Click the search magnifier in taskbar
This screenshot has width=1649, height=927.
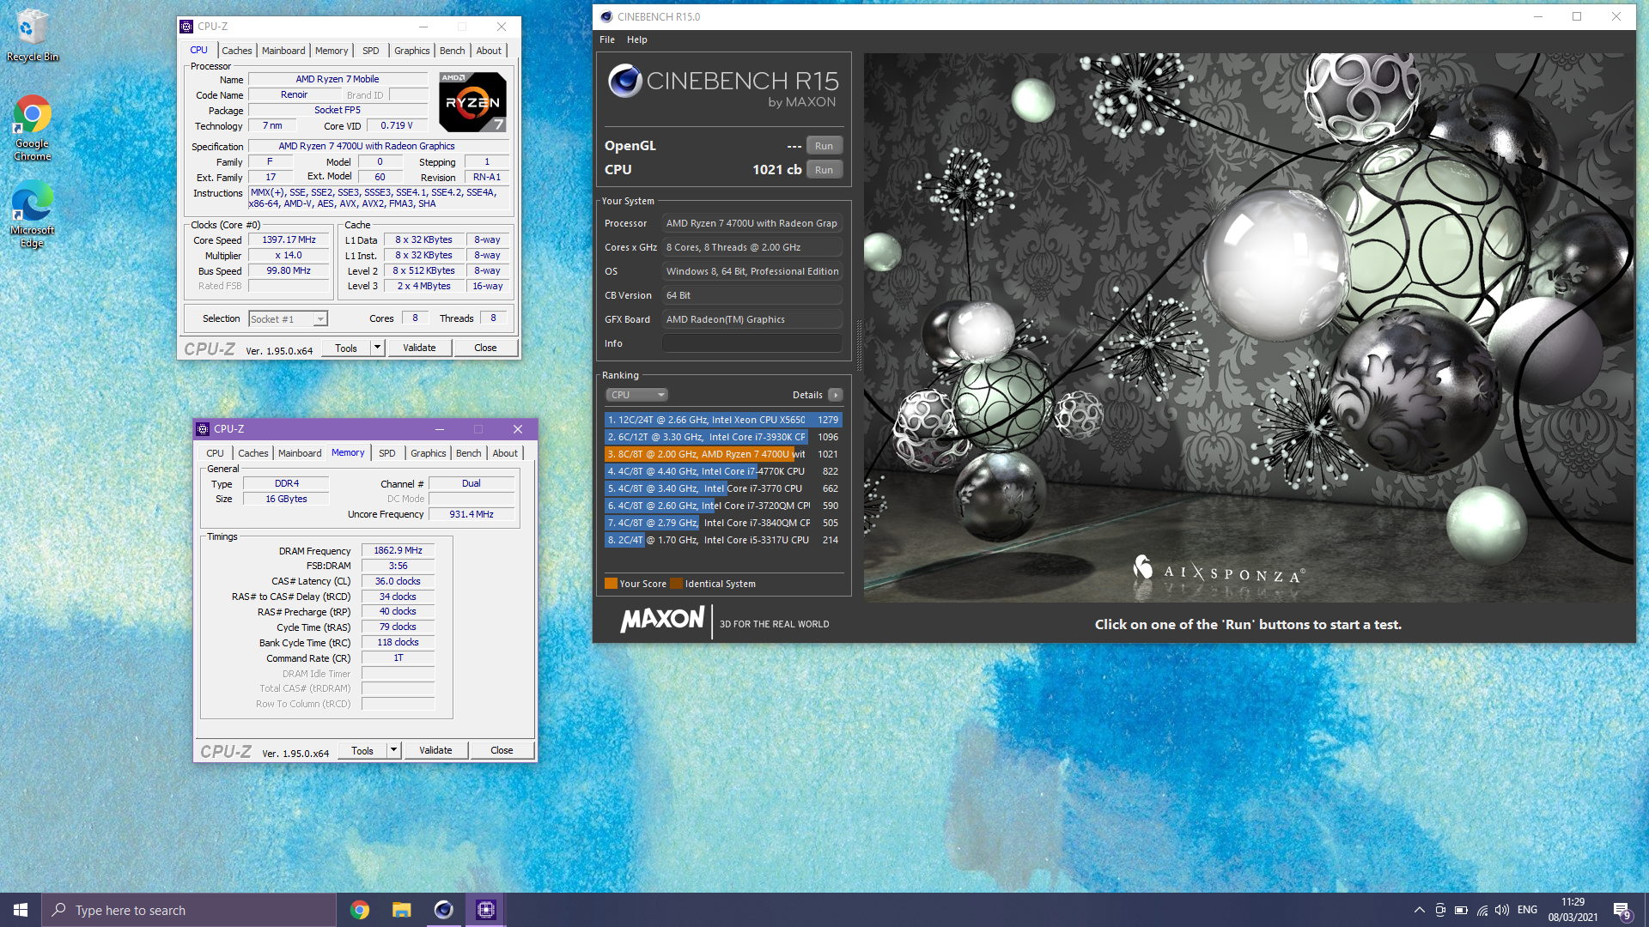(x=59, y=910)
